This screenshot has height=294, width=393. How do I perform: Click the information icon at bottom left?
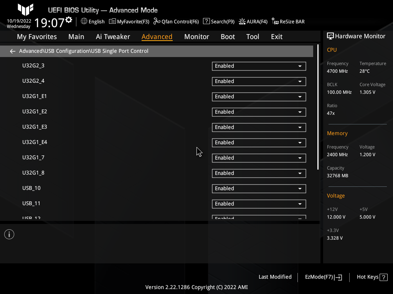point(9,234)
